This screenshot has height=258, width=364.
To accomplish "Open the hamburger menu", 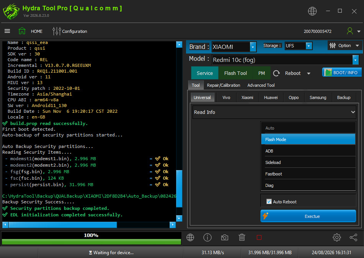I will [x=7, y=31].
